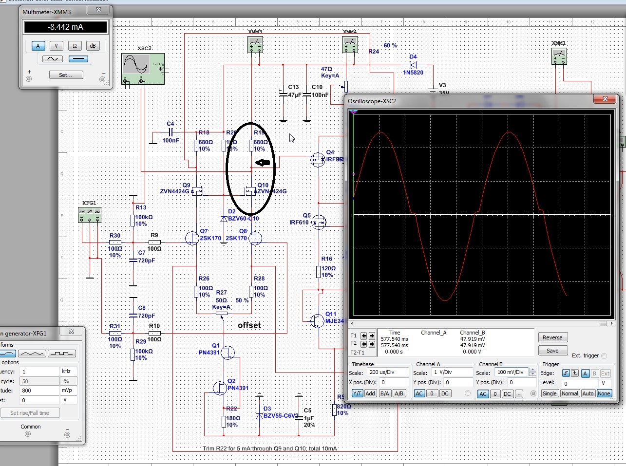
Task: Increase Channel B scale with up spinner
Action: [532, 370]
